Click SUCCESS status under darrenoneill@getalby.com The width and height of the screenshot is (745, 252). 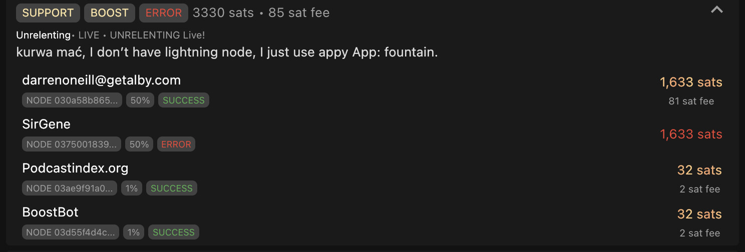(x=184, y=100)
